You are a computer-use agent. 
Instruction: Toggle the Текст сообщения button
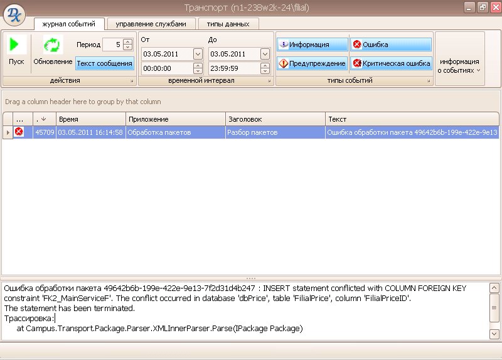(104, 63)
